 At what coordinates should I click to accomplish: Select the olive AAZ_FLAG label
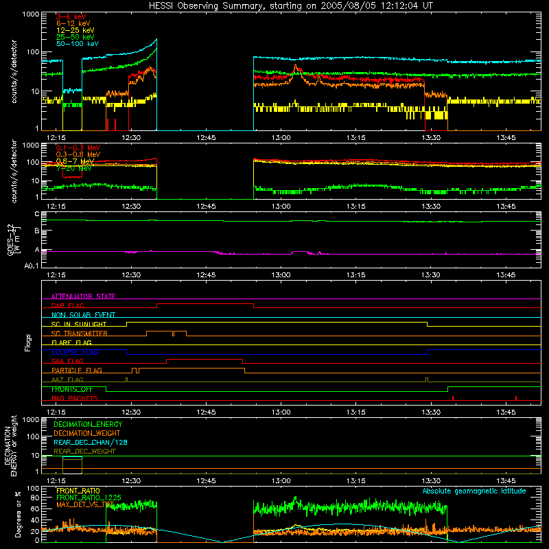67,379
